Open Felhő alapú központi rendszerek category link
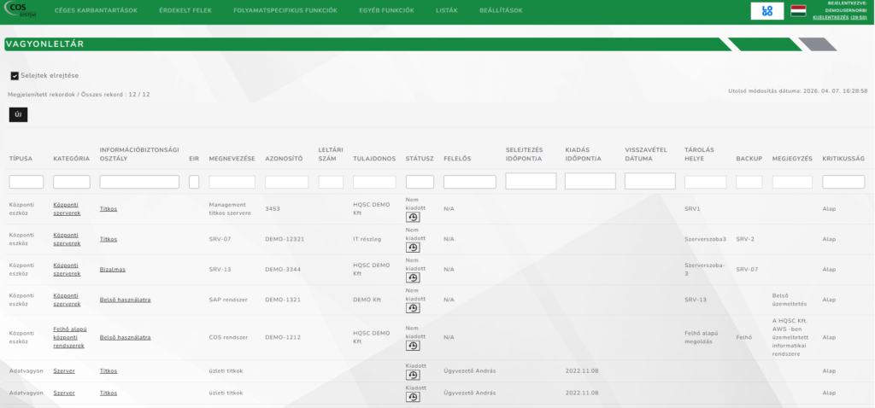The image size is (875, 408). [68, 336]
